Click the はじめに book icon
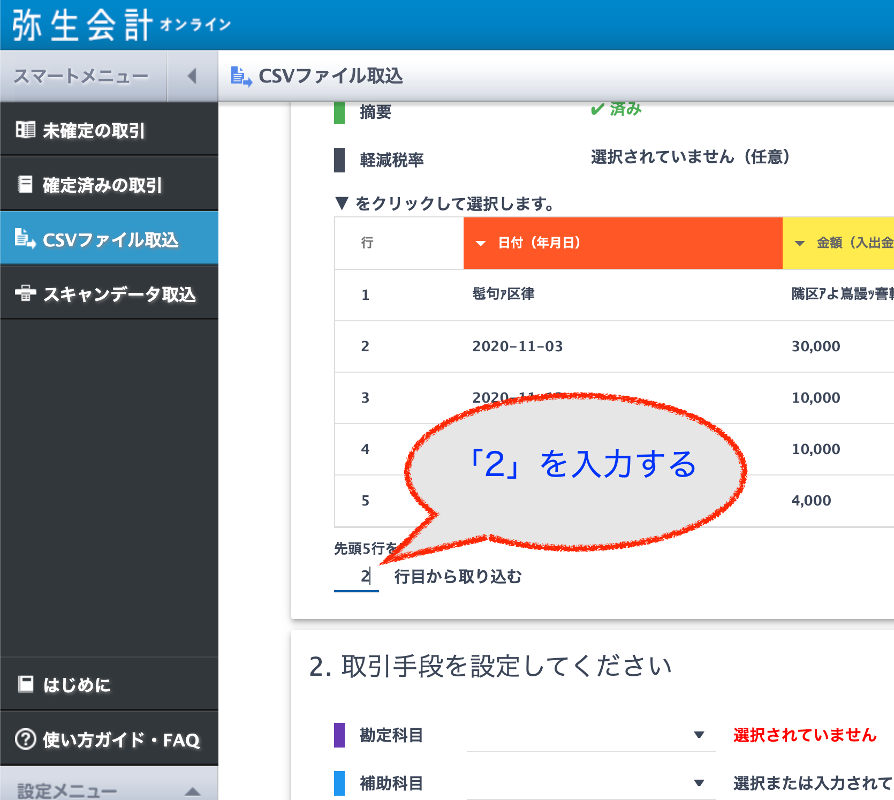Image resolution: width=894 pixels, height=800 pixels. pyautogui.click(x=25, y=684)
